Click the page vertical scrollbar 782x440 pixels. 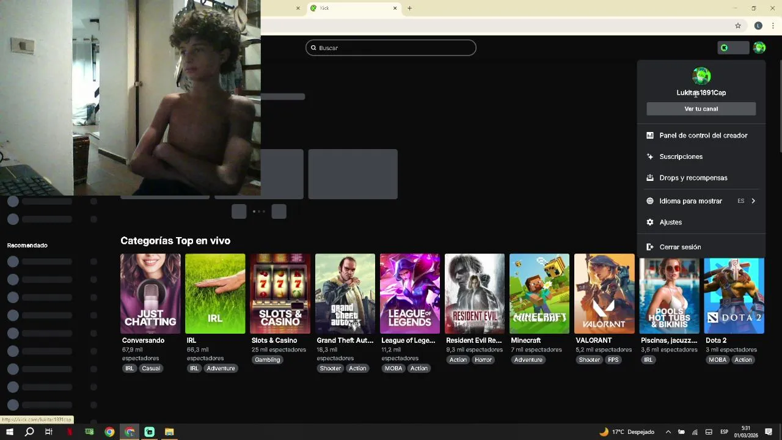pyautogui.click(x=780, y=105)
